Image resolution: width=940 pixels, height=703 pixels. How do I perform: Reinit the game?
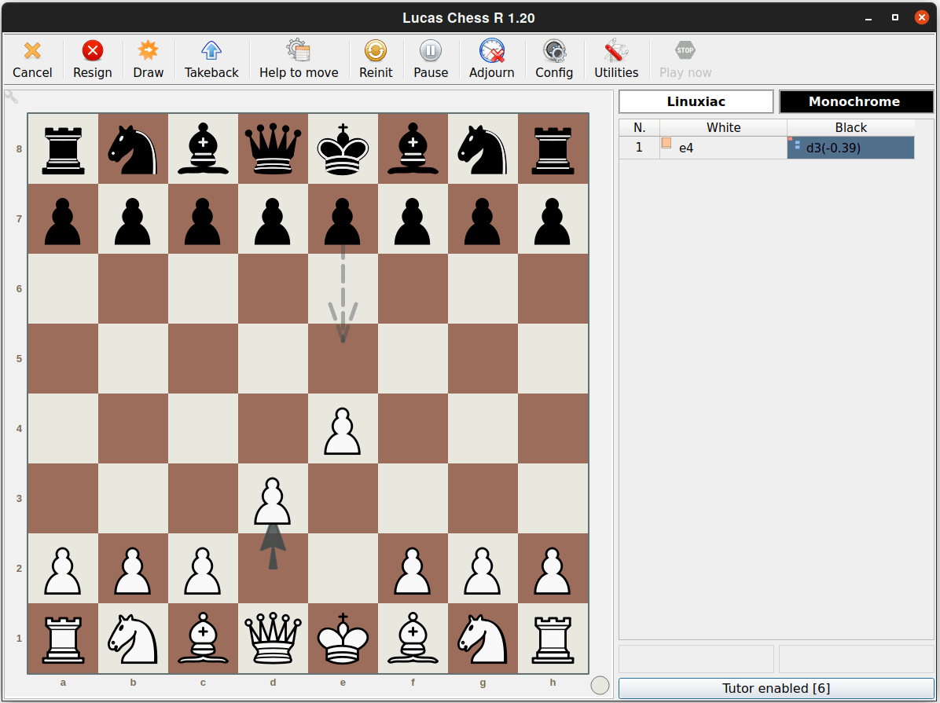click(x=375, y=59)
